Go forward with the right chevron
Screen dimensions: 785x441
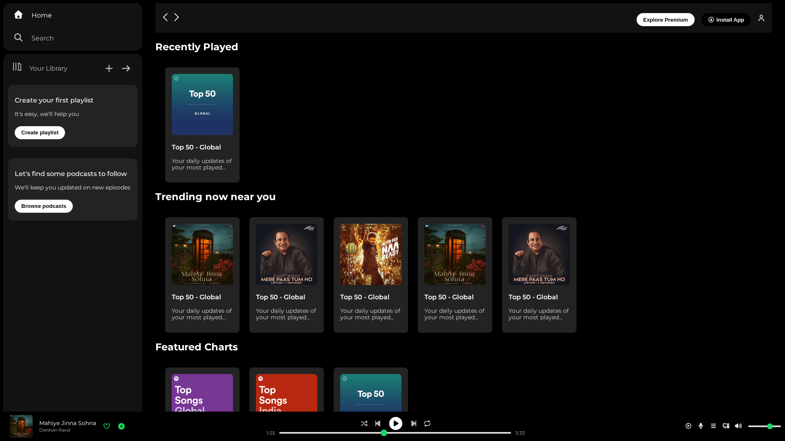[177, 17]
